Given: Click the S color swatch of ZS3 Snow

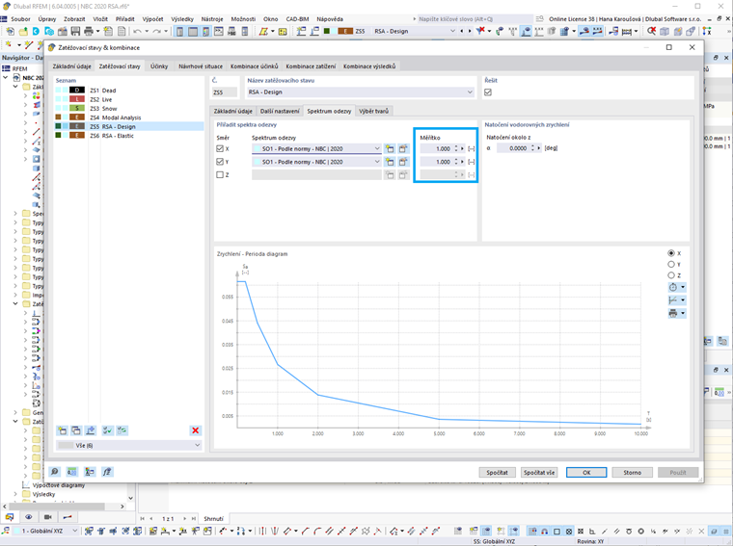Looking at the screenshot, I should pyautogui.click(x=77, y=108).
